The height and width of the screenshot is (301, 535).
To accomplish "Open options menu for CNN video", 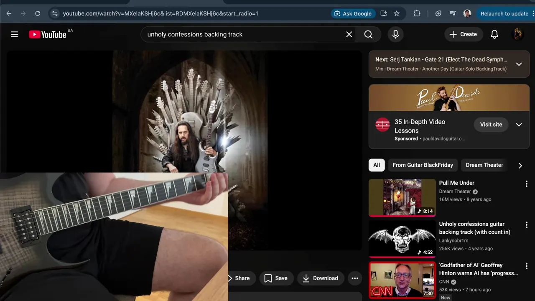I will [x=526, y=266].
